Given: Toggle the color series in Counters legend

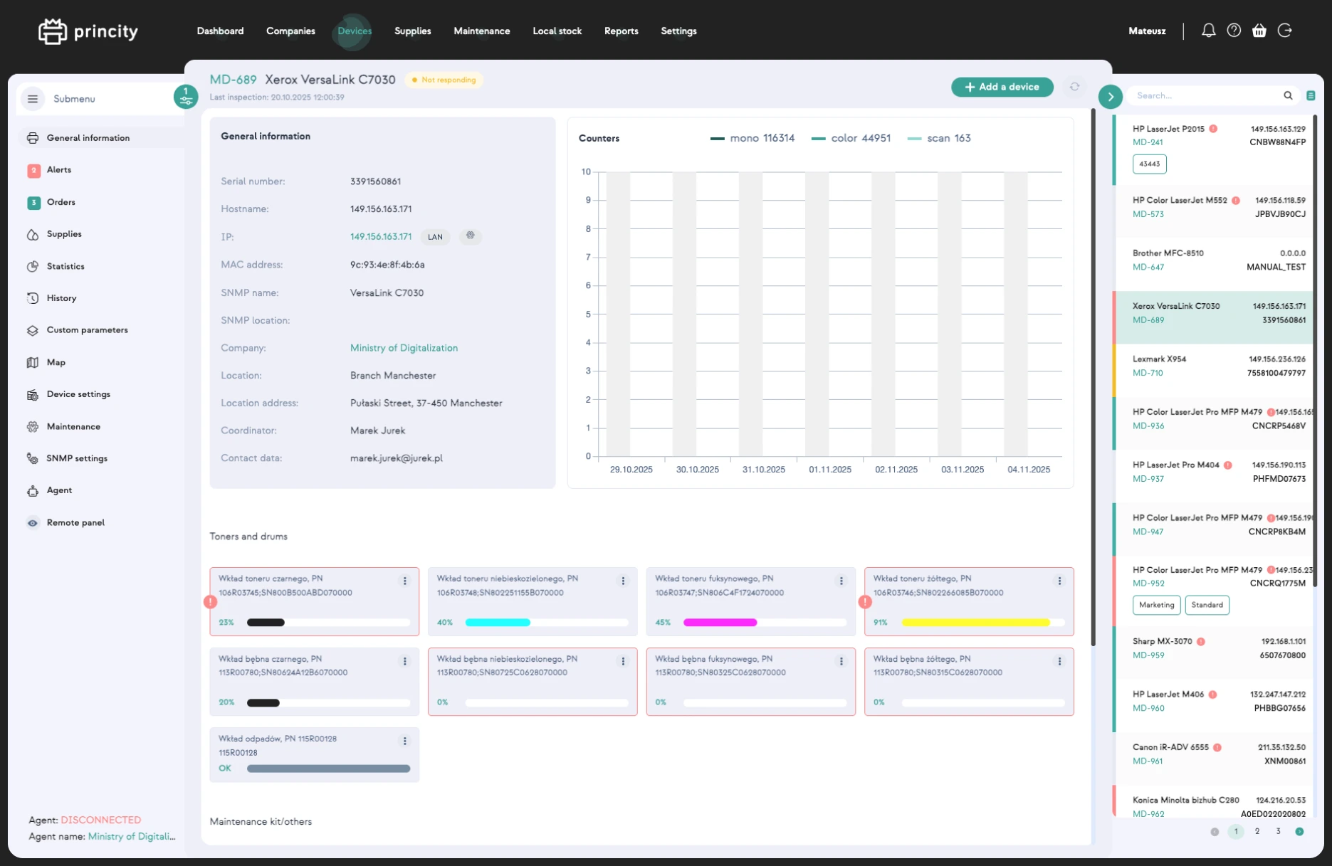Looking at the screenshot, I should [851, 138].
